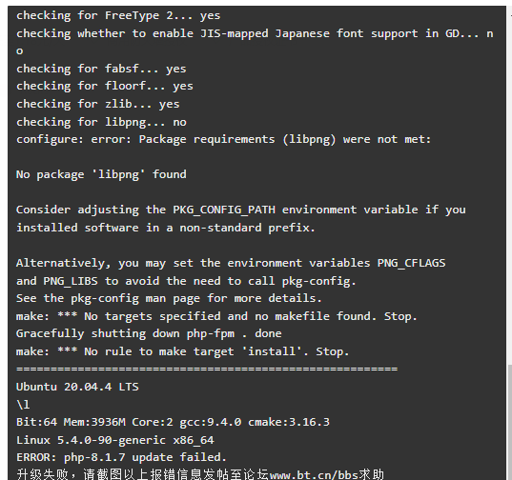Click the 'PNG_LIBS' variable text

click(x=71, y=281)
